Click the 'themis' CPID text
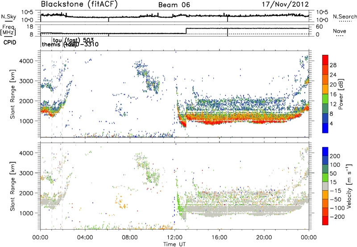This screenshot has width=357, height=247. click(x=51, y=44)
